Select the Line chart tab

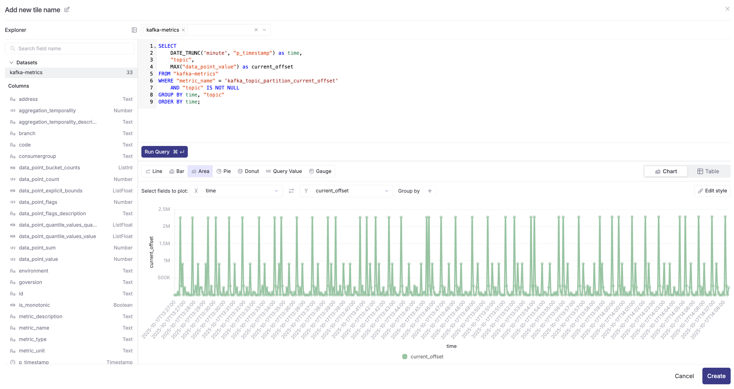(154, 171)
